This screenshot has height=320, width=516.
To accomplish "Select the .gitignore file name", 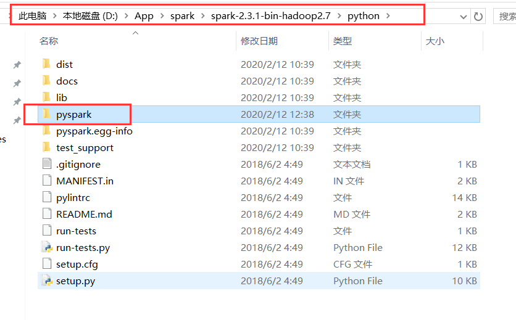I will (78, 165).
